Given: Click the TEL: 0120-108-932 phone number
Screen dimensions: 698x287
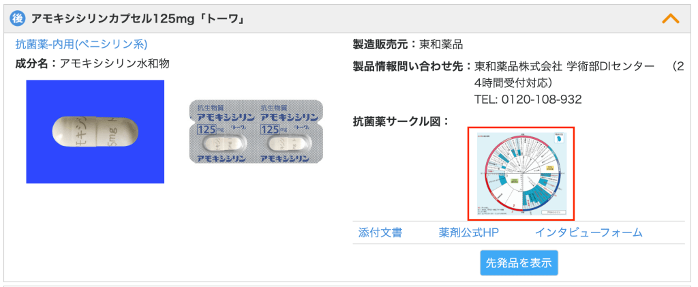Looking at the screenshot, I should (528, 100).
